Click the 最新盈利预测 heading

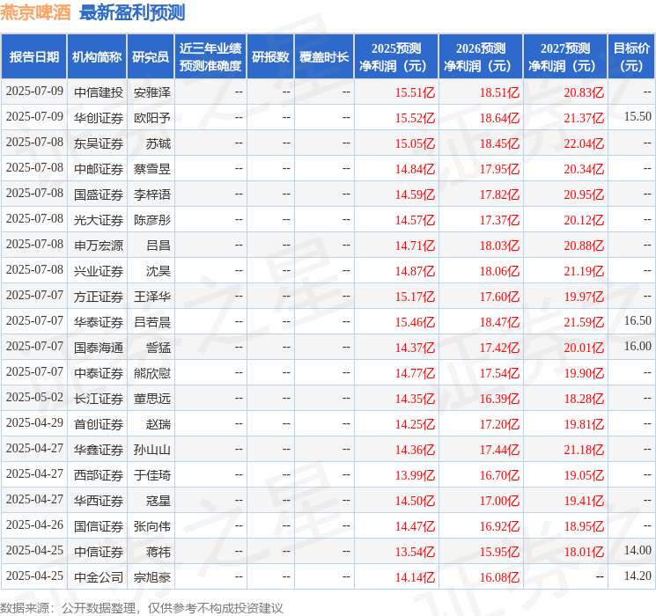point(132,12)
